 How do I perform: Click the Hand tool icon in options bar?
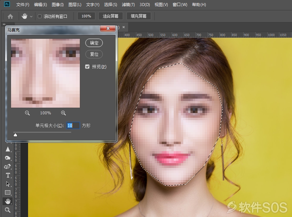24,16
